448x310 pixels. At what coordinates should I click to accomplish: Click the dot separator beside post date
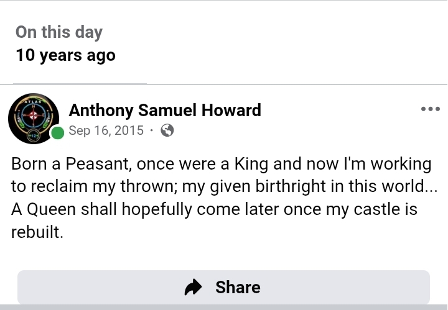point(151,130)
